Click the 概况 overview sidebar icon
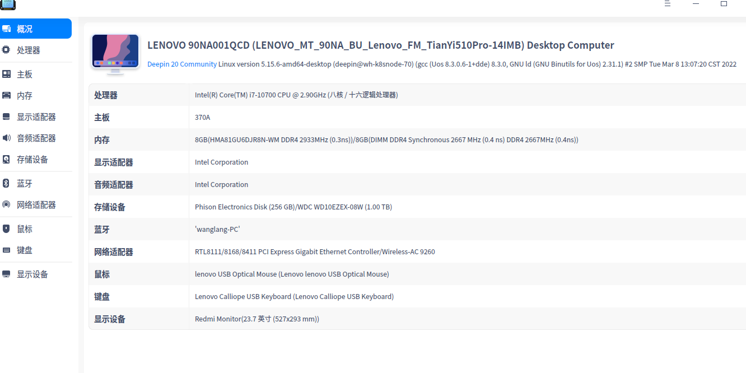 [7, 29]
